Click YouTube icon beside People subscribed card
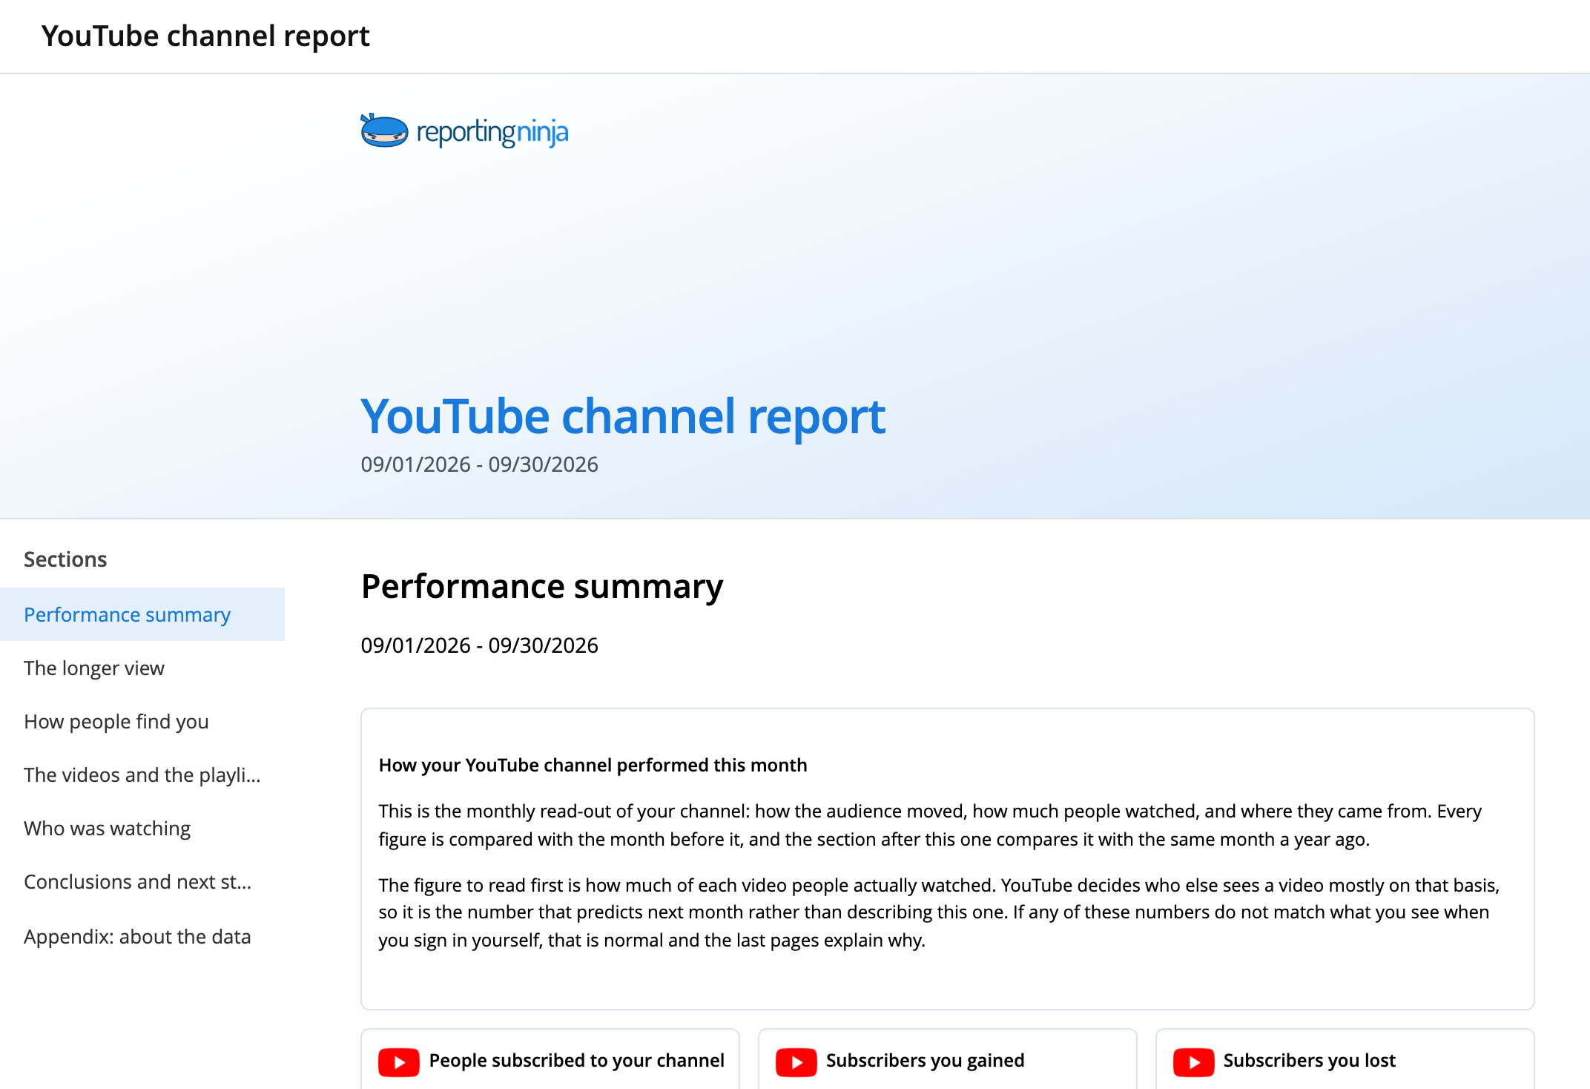This screenshot has height=1089, width=1590. pos(399,1062)
